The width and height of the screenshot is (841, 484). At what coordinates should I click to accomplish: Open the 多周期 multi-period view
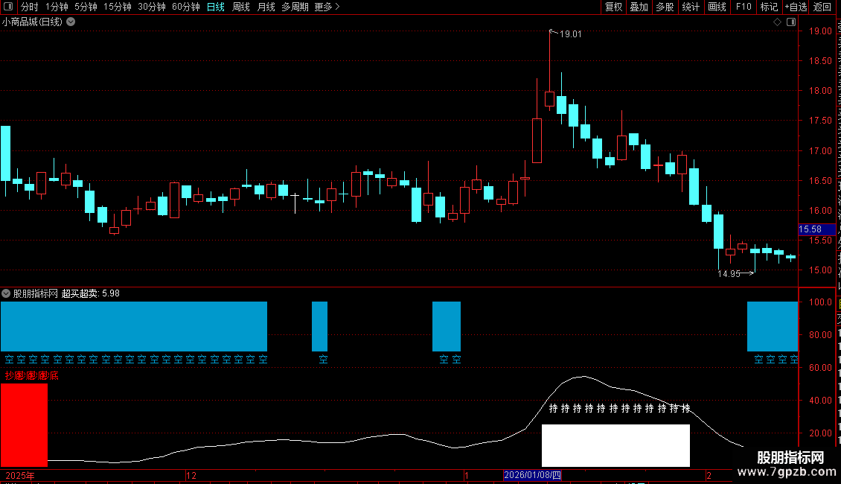pyautogui.click(x=295, y=7)
